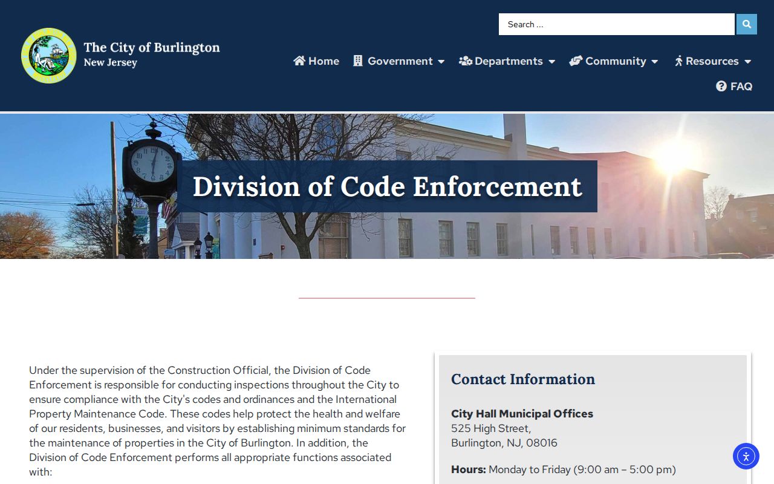
Task: Expand the Departments dropdown arrow
Action: point(551,62)
